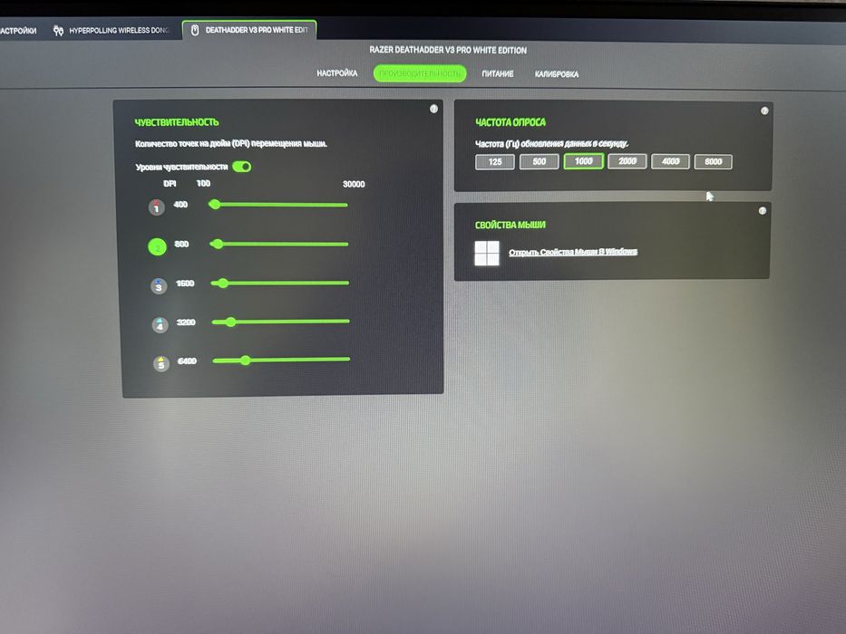Image resolution: width=846 pixels, height=634 pixels.
Task: Click the 6400 DPI value field
Action: point(187,360)
